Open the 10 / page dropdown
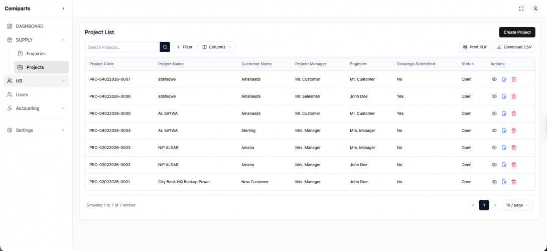 click(x=517, y=205)
